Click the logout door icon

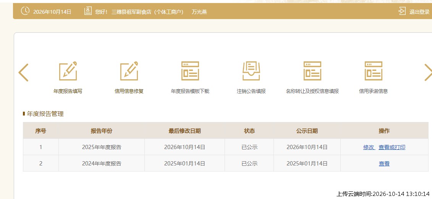(x=402, y=11)
